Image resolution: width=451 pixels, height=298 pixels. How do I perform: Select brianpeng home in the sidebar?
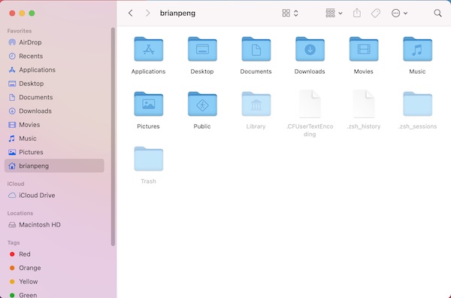tap(54, 166)
